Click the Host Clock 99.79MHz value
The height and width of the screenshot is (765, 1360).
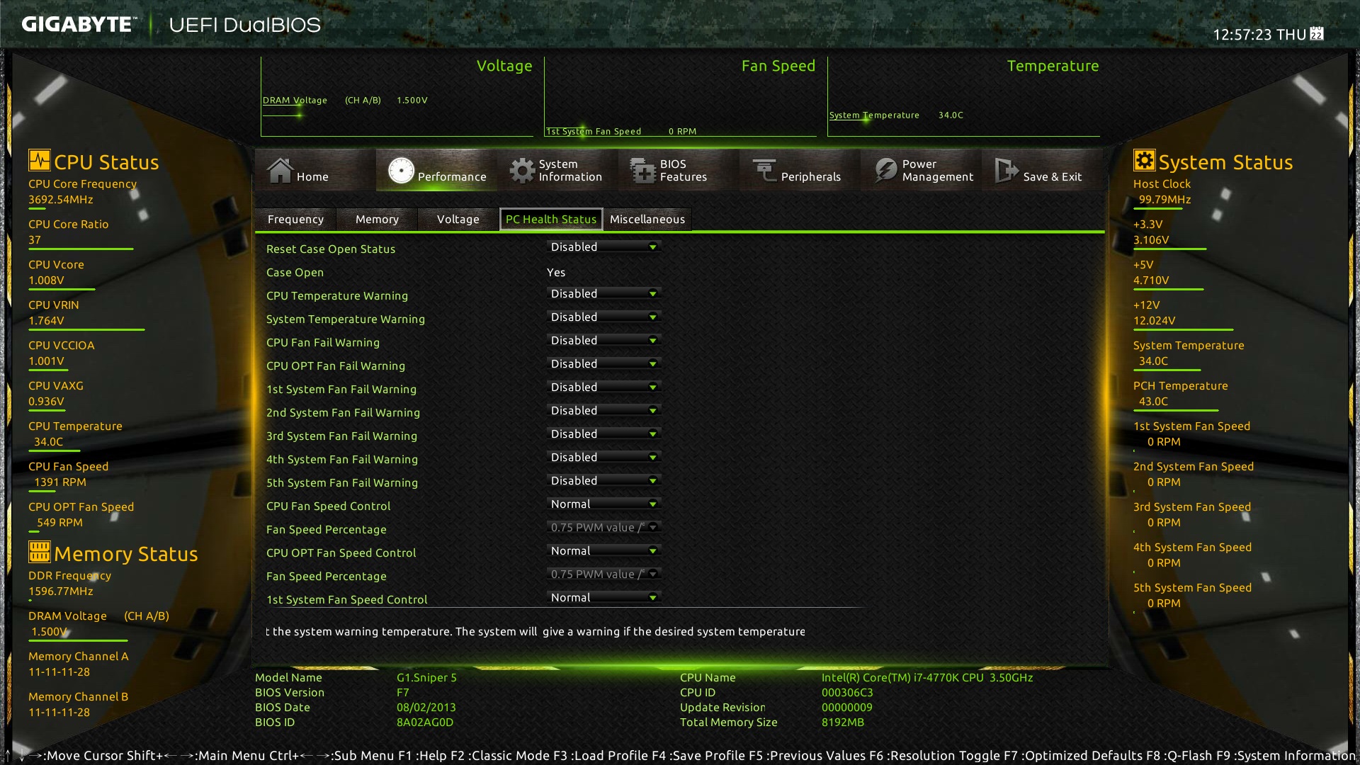[1164, 199]
